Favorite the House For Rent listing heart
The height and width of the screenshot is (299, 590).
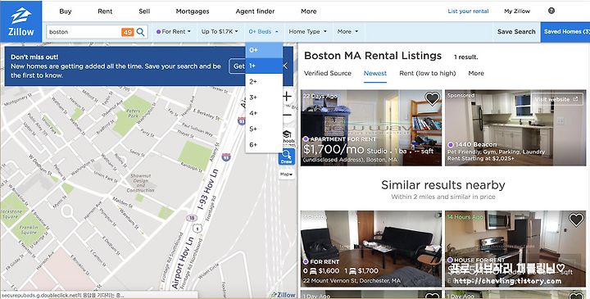[x=576, y=220]
